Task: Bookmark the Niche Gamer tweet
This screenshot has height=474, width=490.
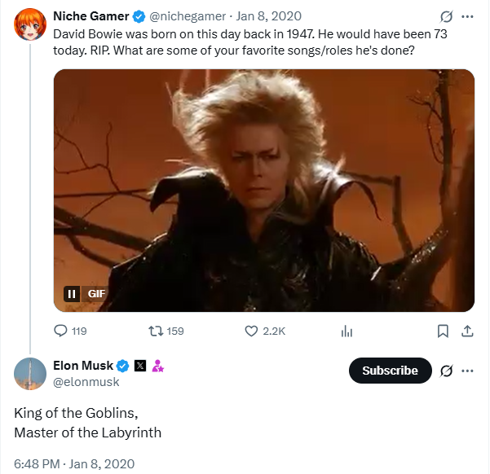Action: 443,331
